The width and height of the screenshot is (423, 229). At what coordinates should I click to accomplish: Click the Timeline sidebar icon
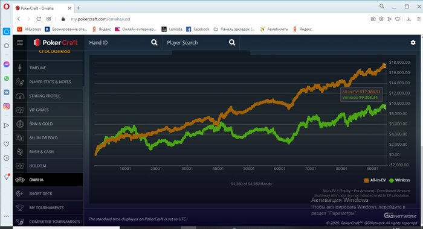20,68
